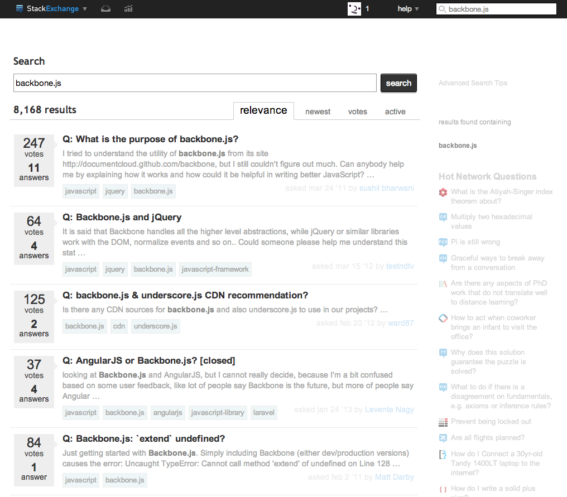Viewport: 567px width, 497px height.
Task: Click the Puzzling icon beside the puzzle solution question
Action: [443, 352]
